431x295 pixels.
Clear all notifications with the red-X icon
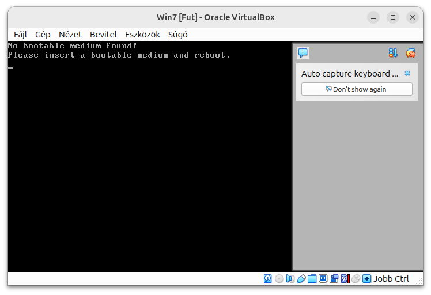pos(410,53)
